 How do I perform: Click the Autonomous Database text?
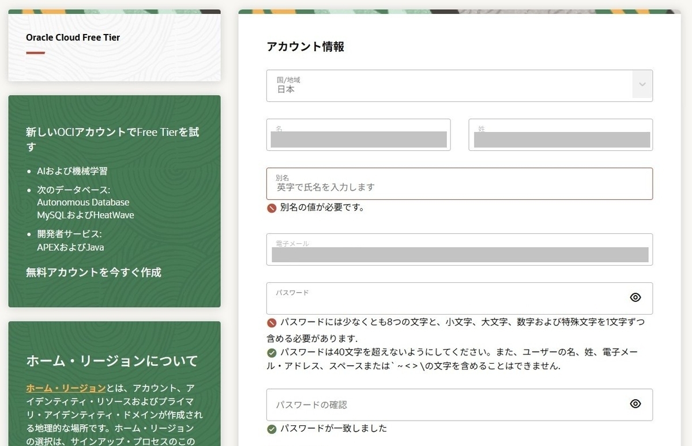[83, 202]
